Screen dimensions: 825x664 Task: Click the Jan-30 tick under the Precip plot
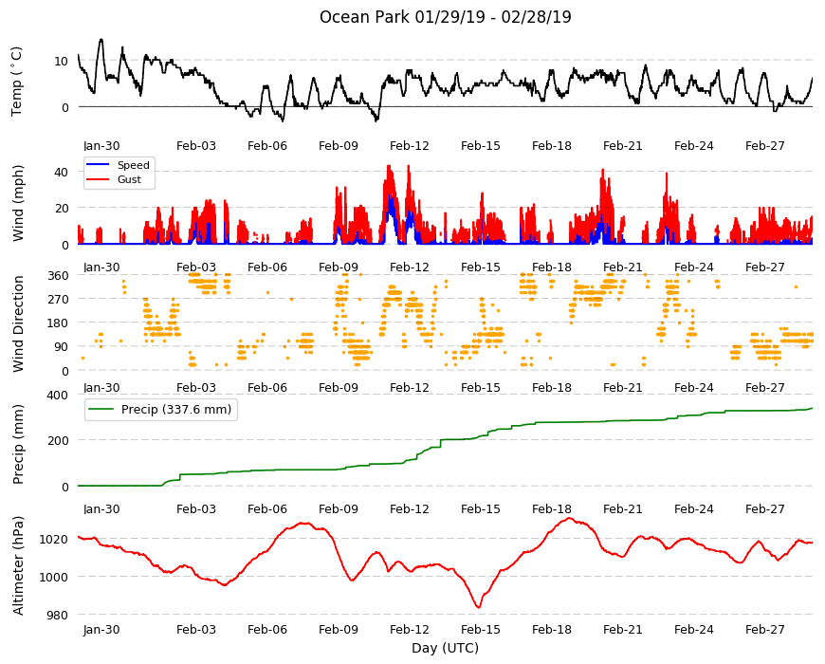click(101, 509)
